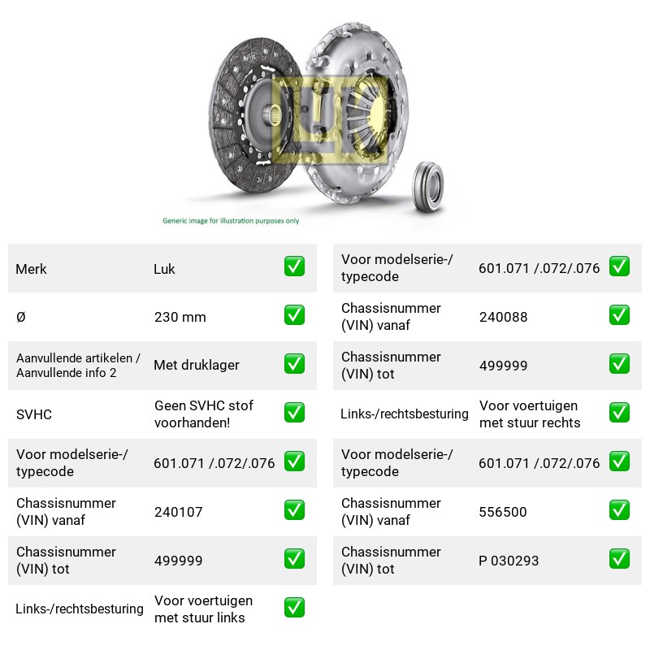Click the LuK clutch kit product image

(327, 120)
